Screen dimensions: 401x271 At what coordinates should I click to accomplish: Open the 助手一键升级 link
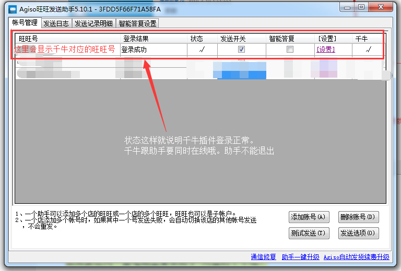[301, 257]
